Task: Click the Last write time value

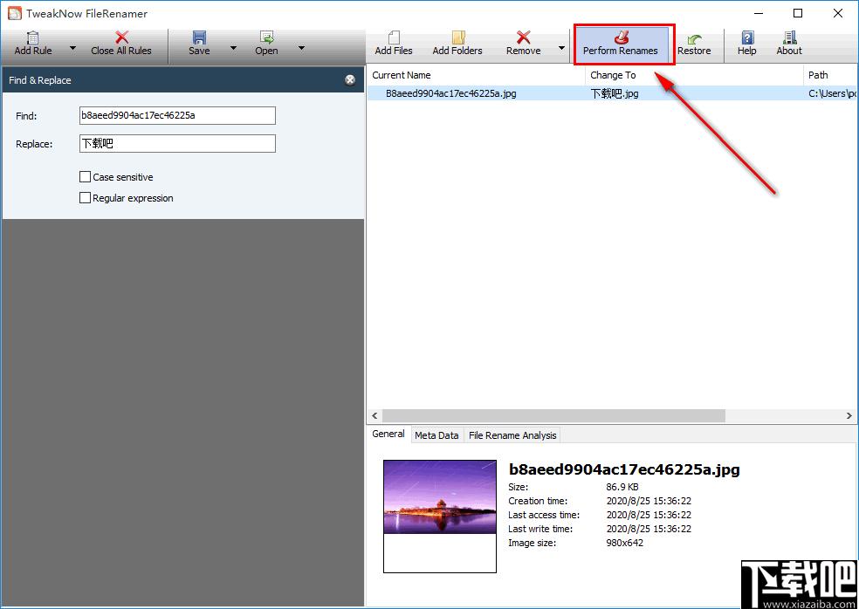Action: [649, 529]
